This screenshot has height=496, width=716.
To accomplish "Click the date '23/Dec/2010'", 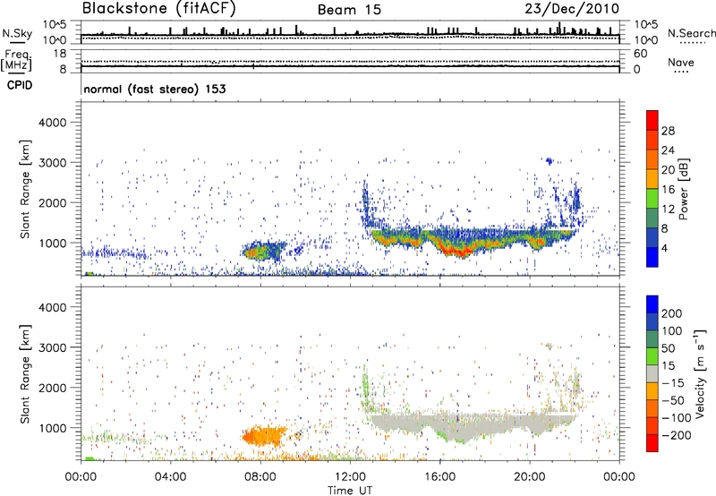I will pyautogui.click(x=572, y=8).
